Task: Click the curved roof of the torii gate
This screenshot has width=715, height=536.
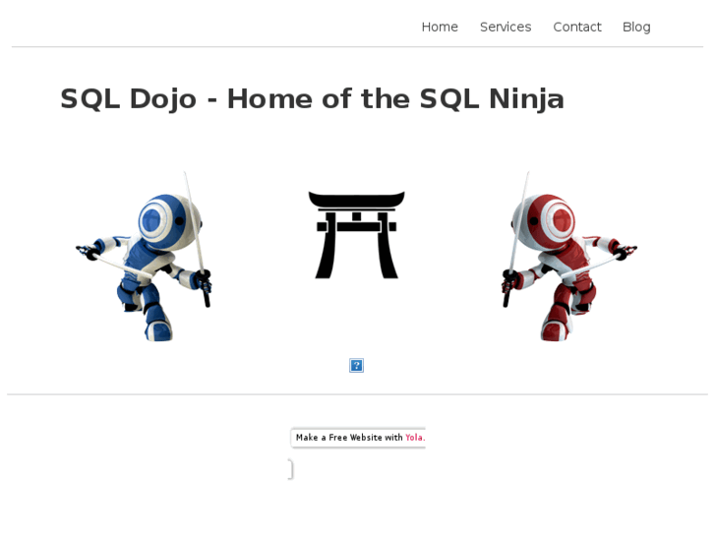Action: point(357,200)
